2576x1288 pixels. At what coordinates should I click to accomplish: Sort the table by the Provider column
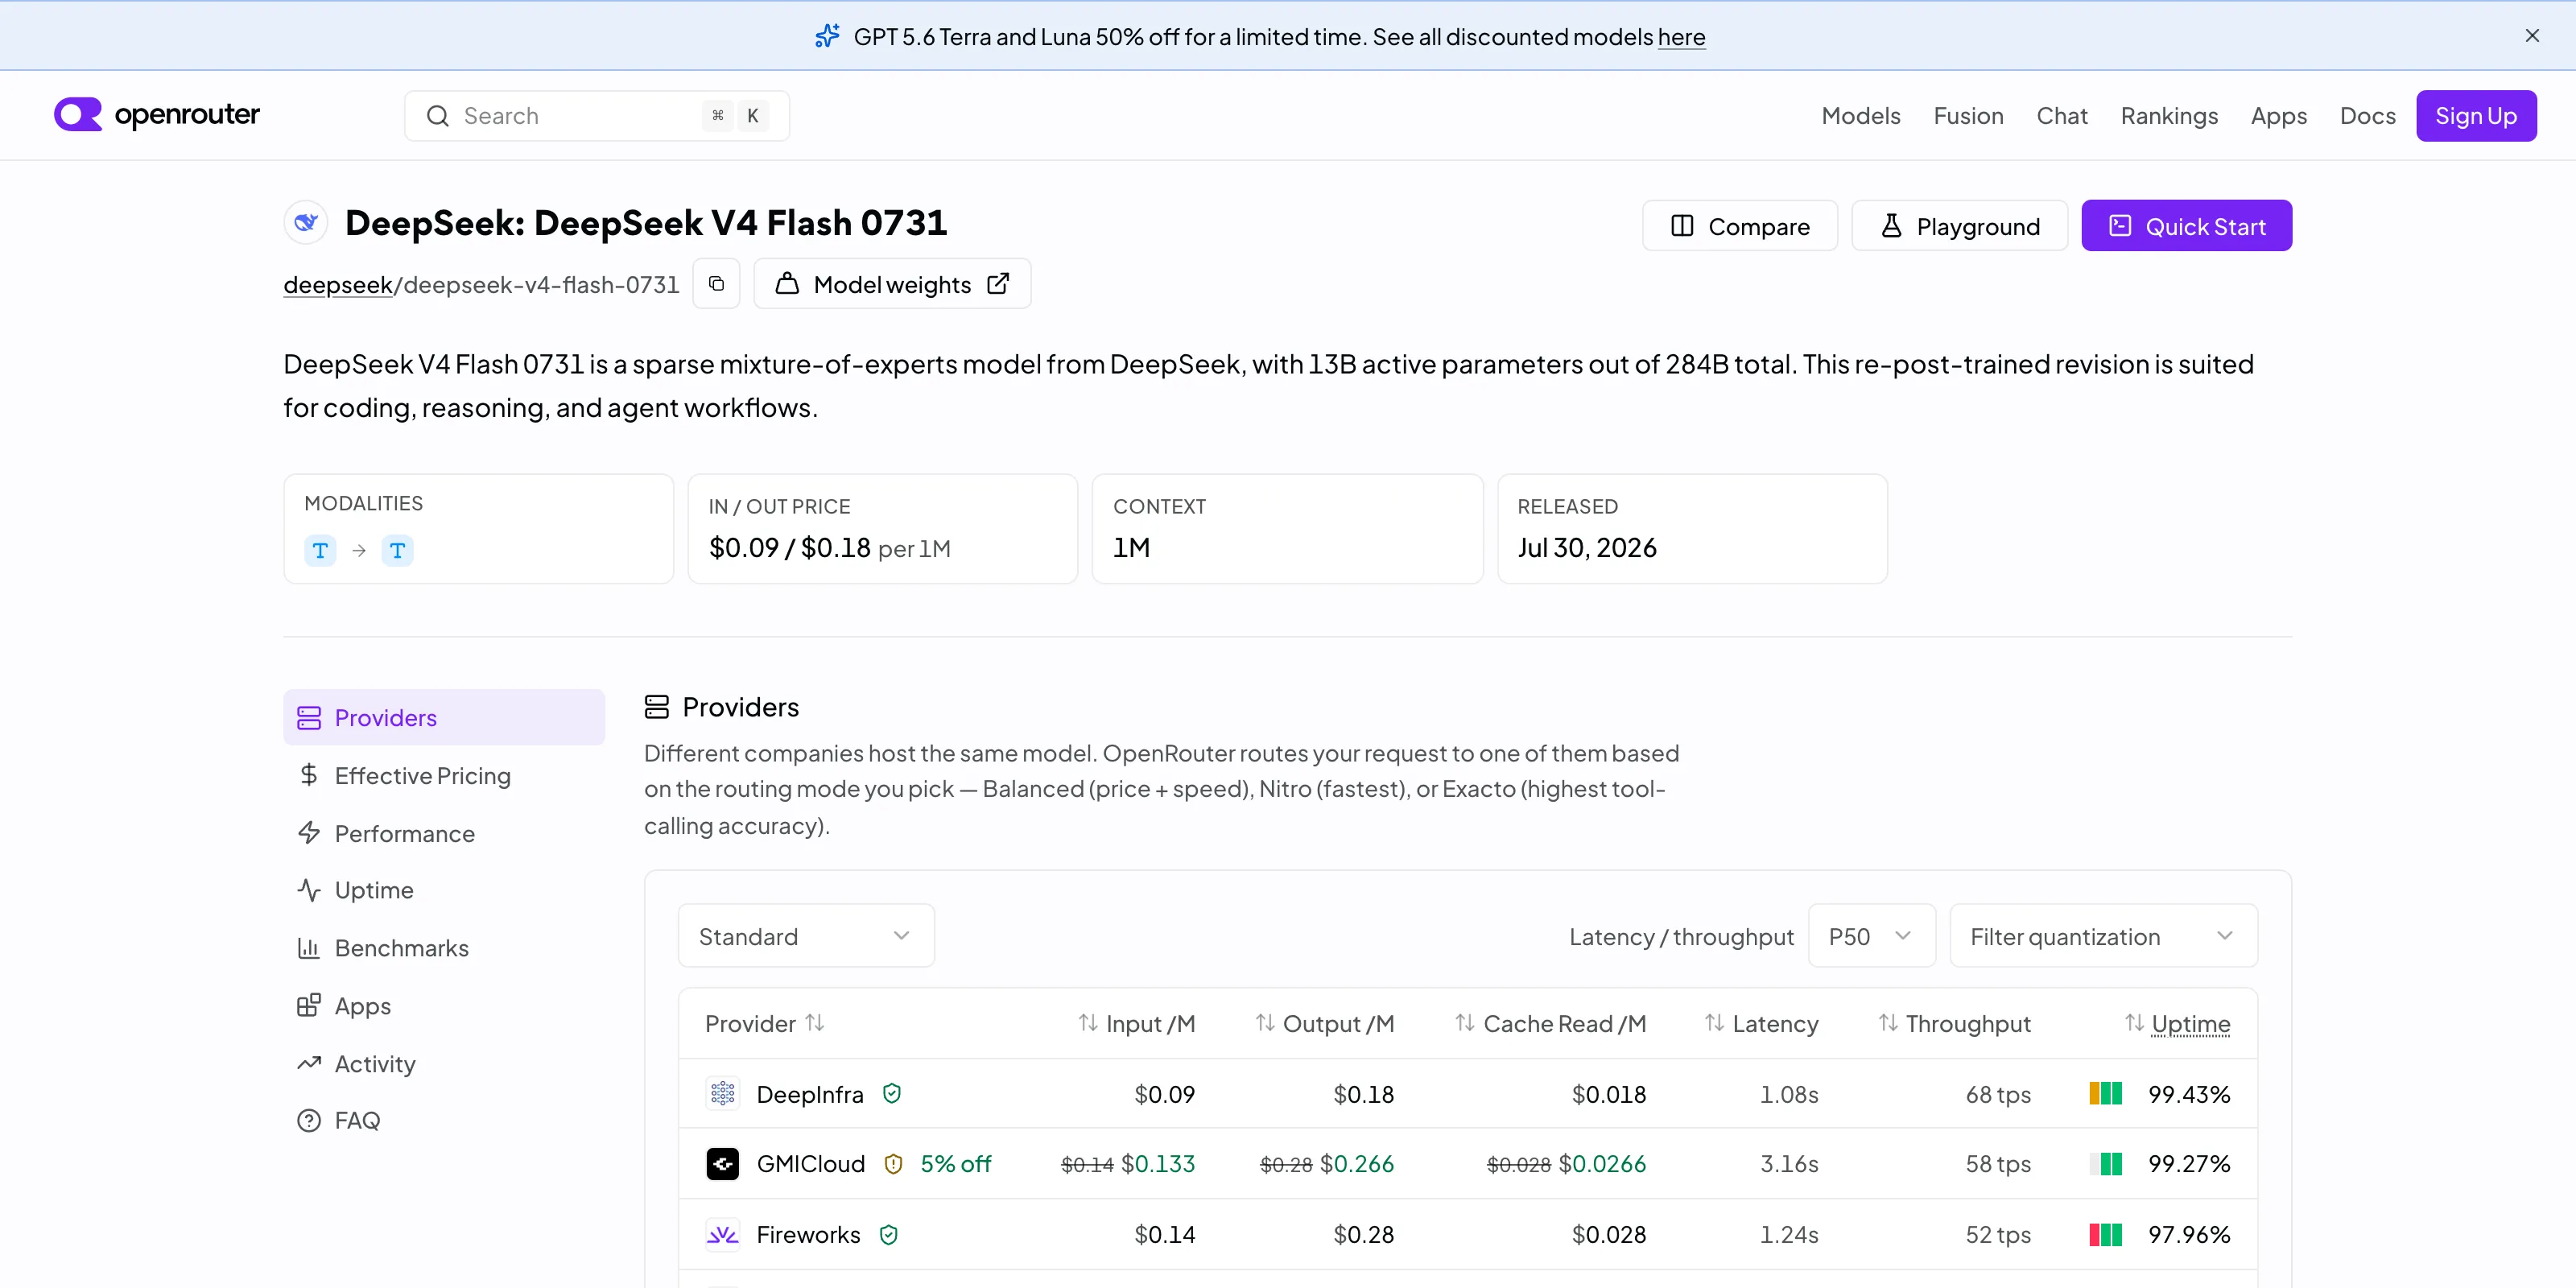coord(764,1023)
